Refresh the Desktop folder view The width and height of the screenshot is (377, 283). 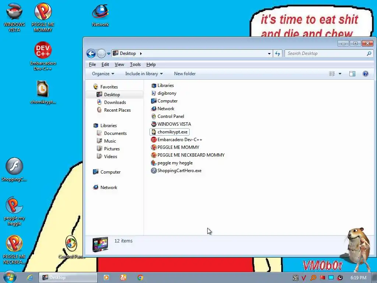[278, 53]
